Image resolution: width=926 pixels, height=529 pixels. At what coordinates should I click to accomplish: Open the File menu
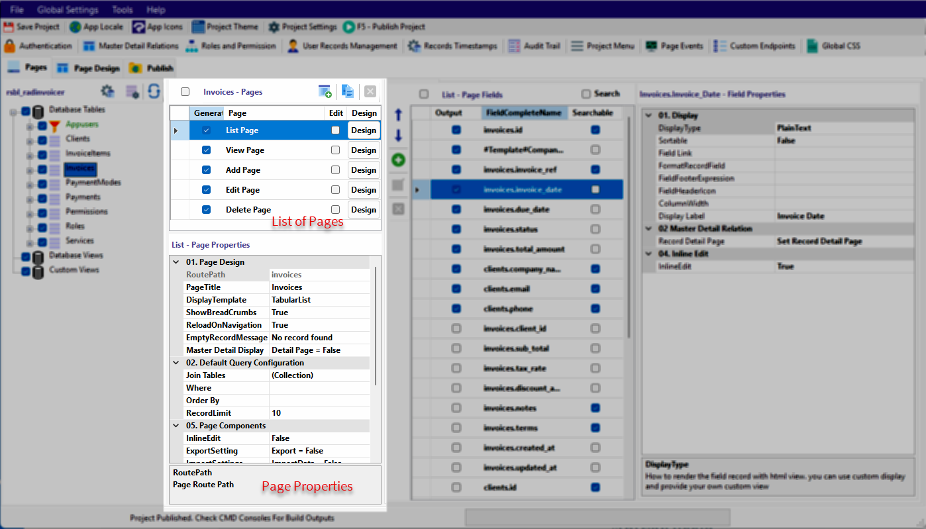click(17, 10)
